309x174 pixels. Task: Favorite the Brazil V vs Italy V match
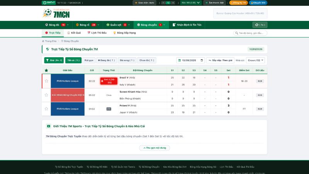pyautogui.click(x=46, y=81)
